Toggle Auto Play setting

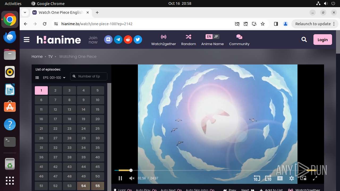[x=146, y=190]
